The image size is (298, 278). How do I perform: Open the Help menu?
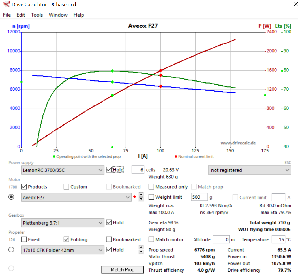[x=79, y=15]
